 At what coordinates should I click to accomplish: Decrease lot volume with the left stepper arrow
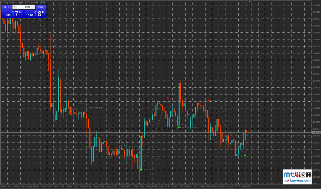(14, 7)
